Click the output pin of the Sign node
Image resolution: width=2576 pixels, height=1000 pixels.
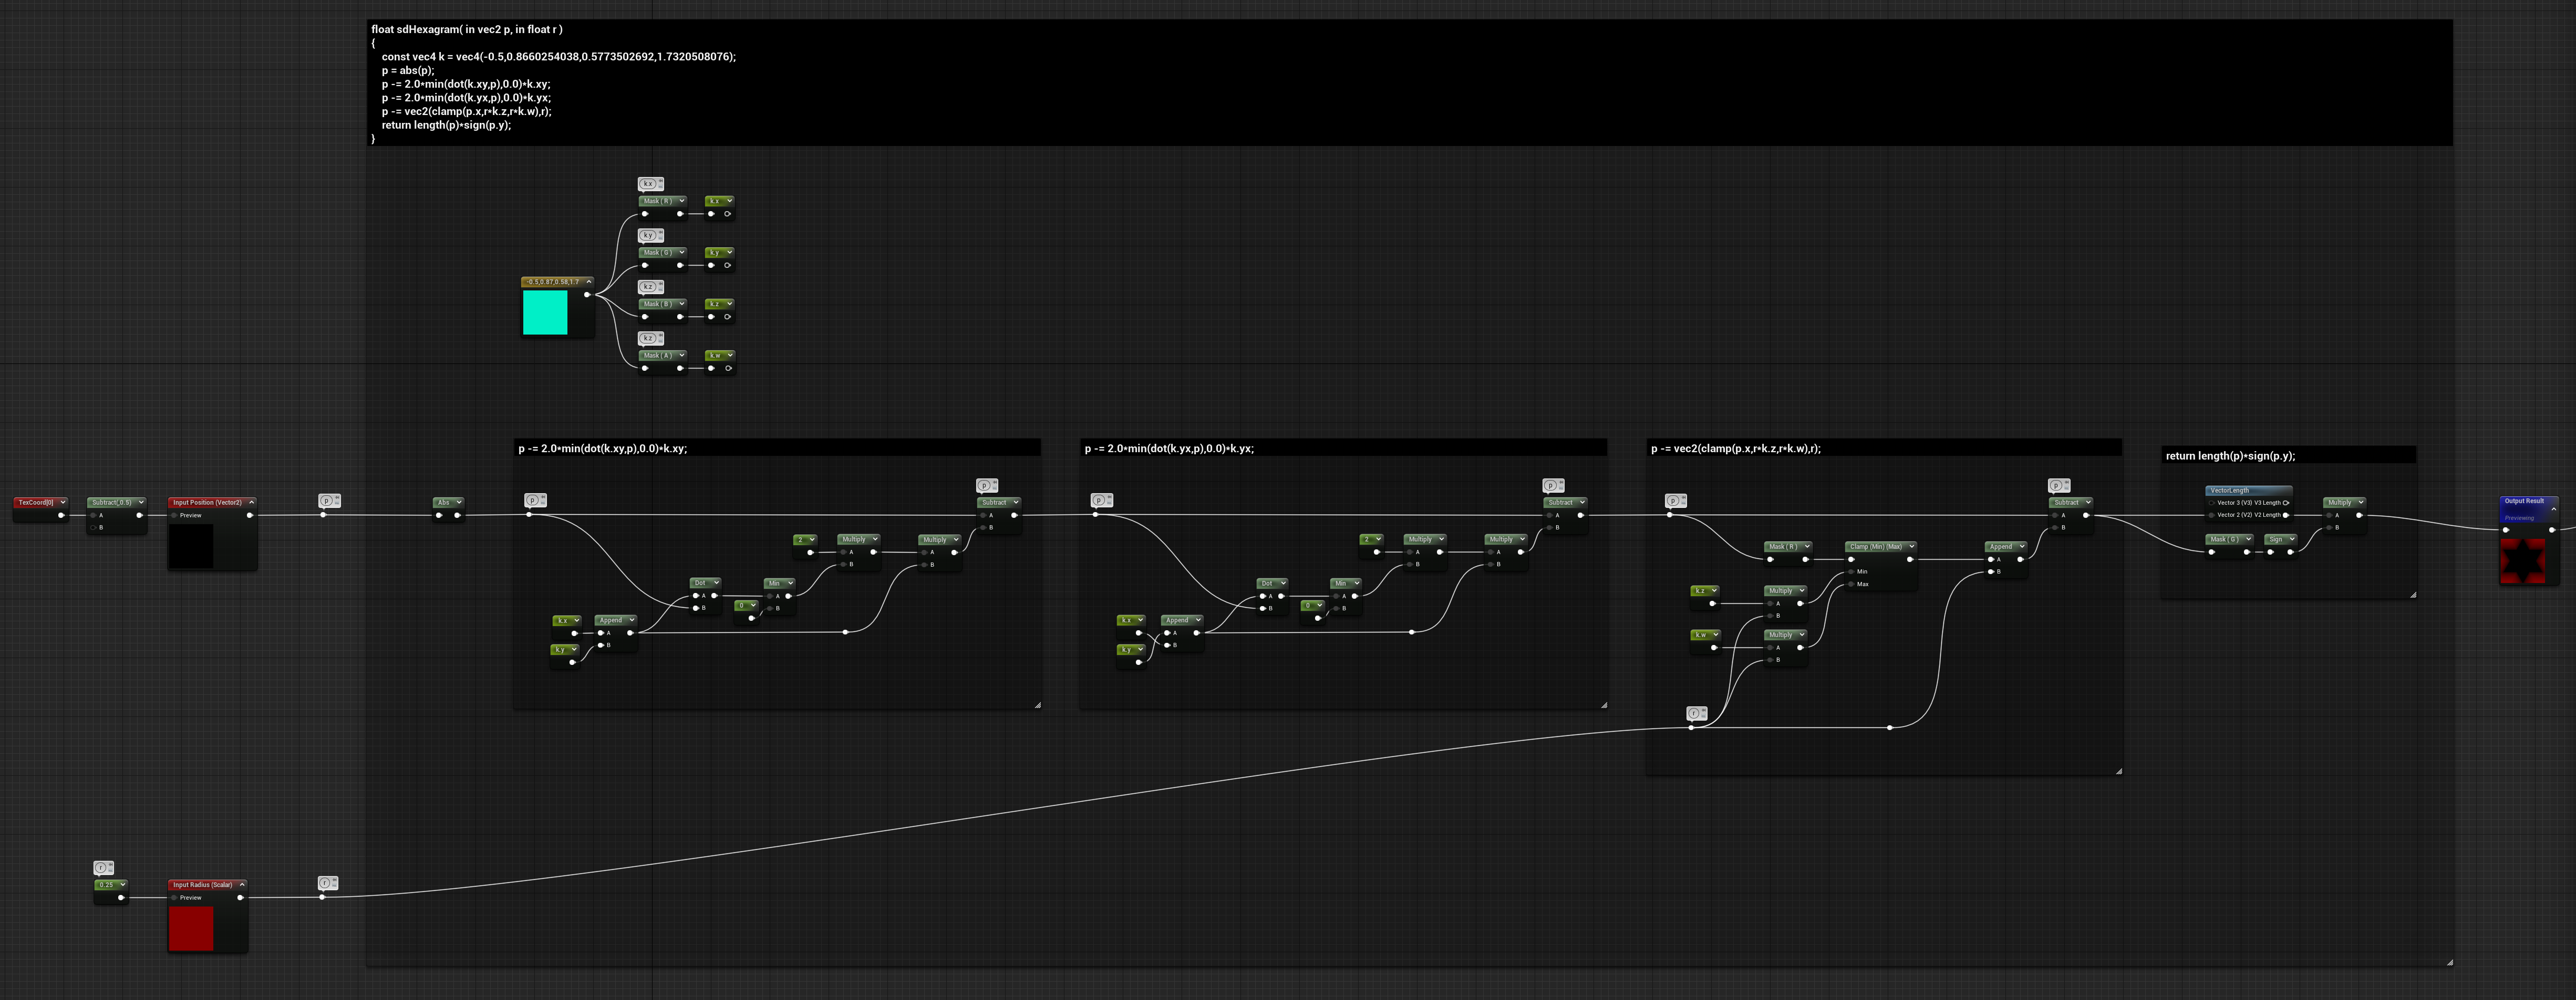[2290, 552]
